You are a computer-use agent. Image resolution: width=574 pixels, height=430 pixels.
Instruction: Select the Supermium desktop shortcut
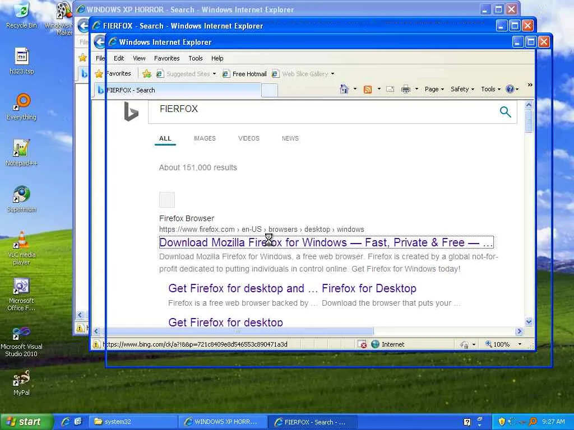22,199
